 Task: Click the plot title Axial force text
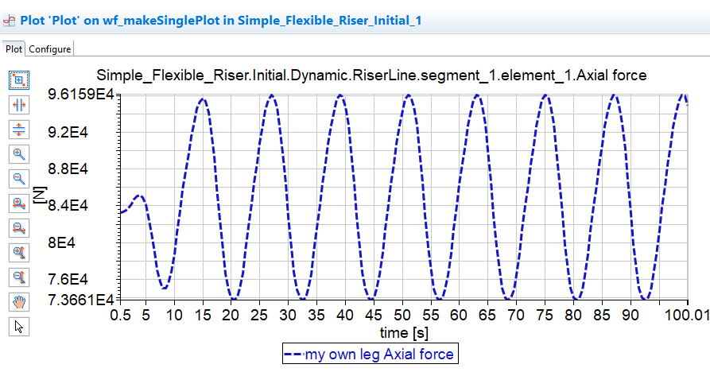371,76
